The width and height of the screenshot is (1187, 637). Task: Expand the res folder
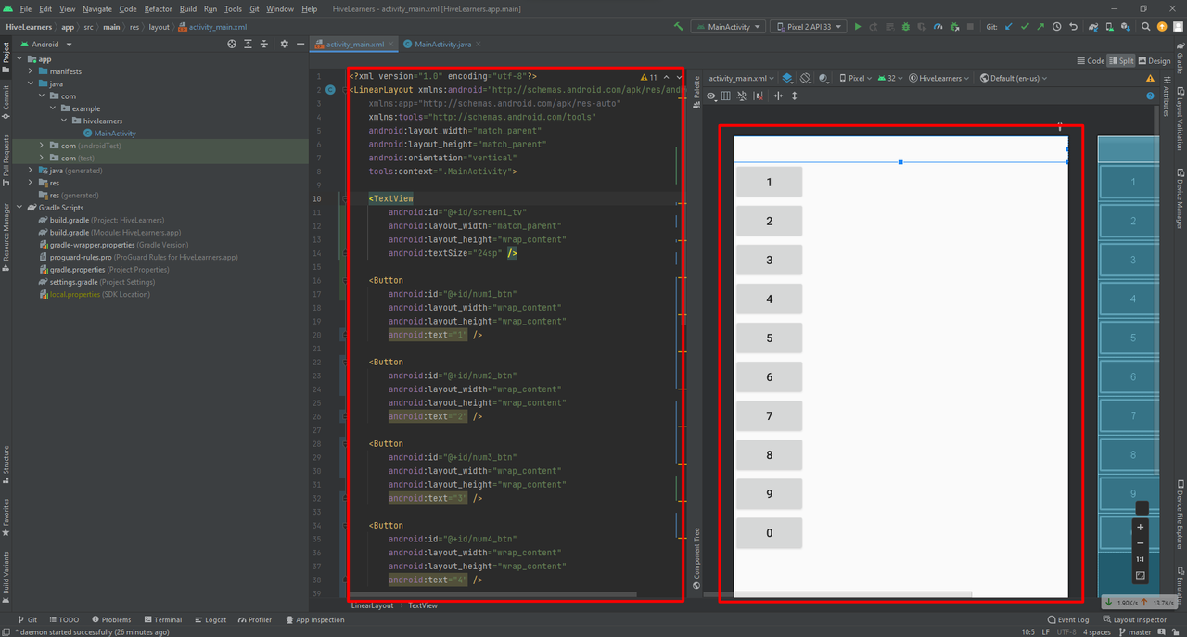coord(32,183)
